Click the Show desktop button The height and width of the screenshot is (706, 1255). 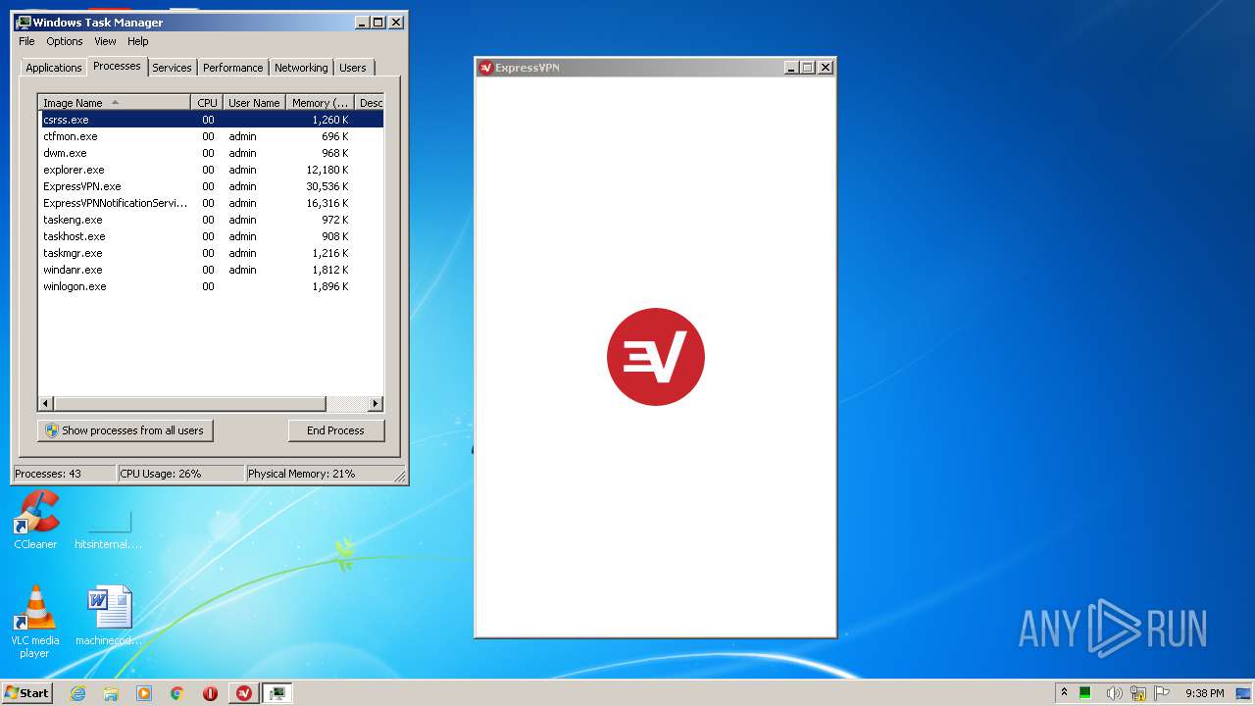(1245, 693)
